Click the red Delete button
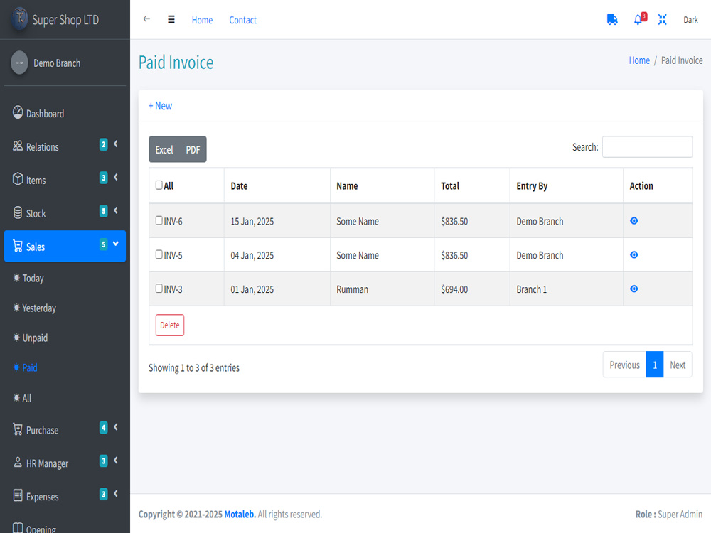The height and width of the screenshot is (533, 711). coord(170,325)
